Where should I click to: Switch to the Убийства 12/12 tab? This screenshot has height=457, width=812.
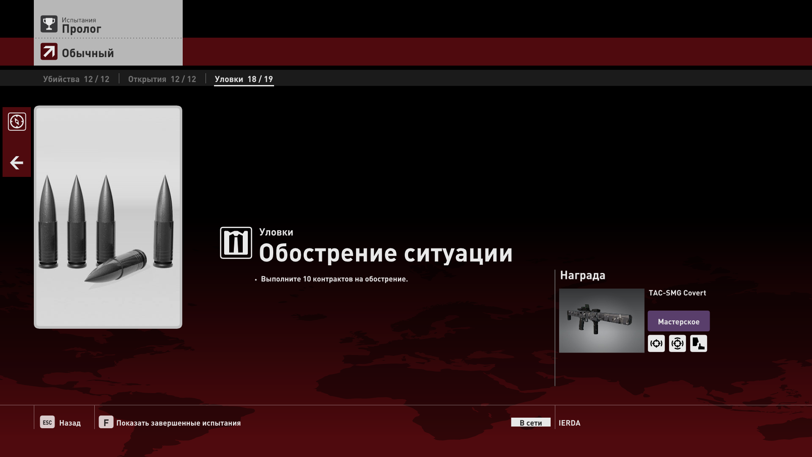click(76, 79)
